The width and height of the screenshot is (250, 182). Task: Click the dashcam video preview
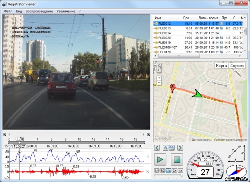pos(77,72)
